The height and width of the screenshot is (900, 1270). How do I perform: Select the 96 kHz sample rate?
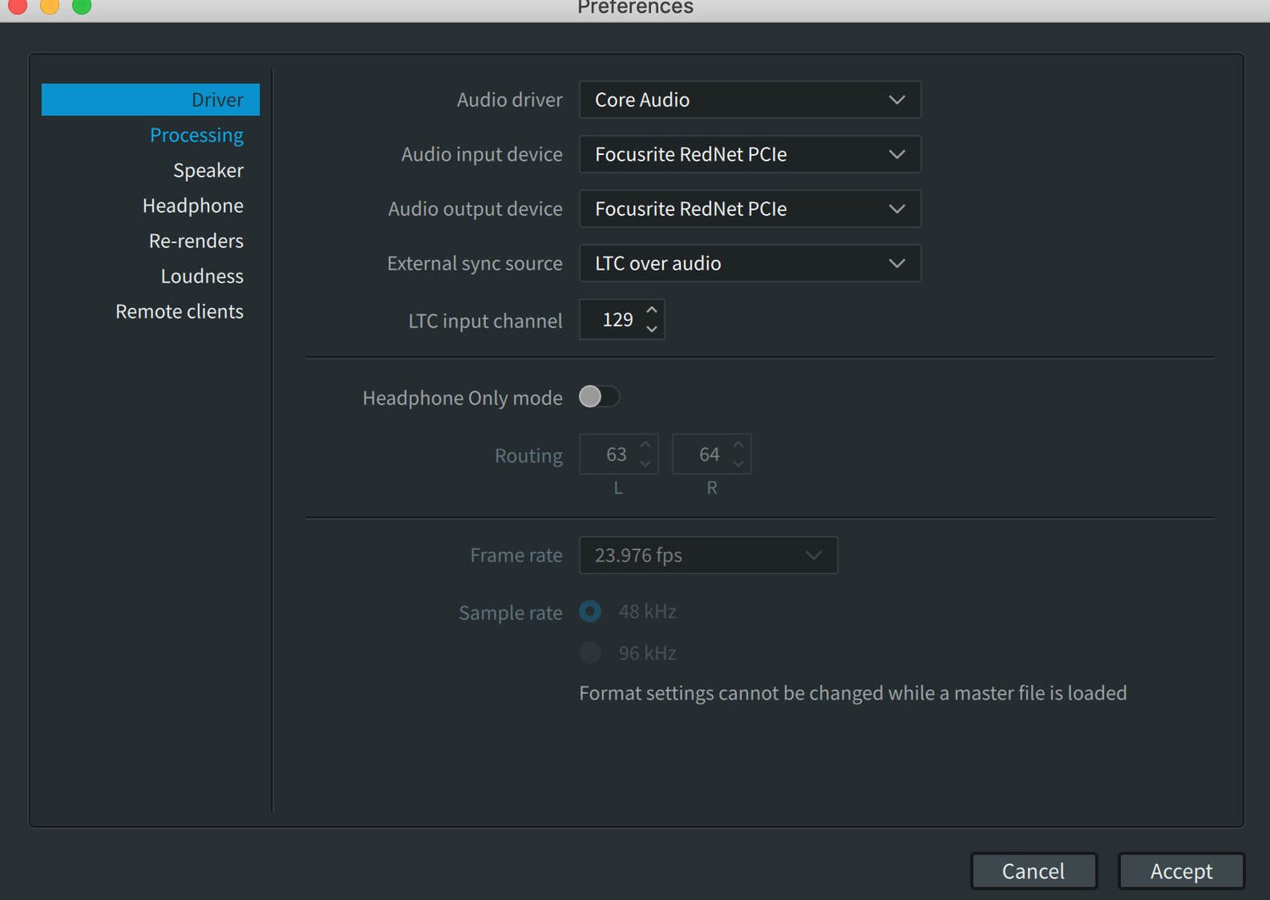[x=590, y=653]
